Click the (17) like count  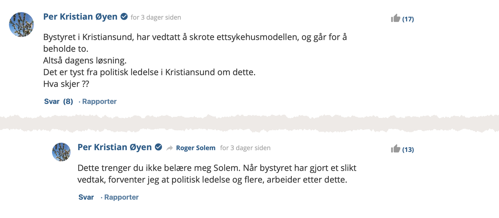pyautogui.click(x=408, y=19)
